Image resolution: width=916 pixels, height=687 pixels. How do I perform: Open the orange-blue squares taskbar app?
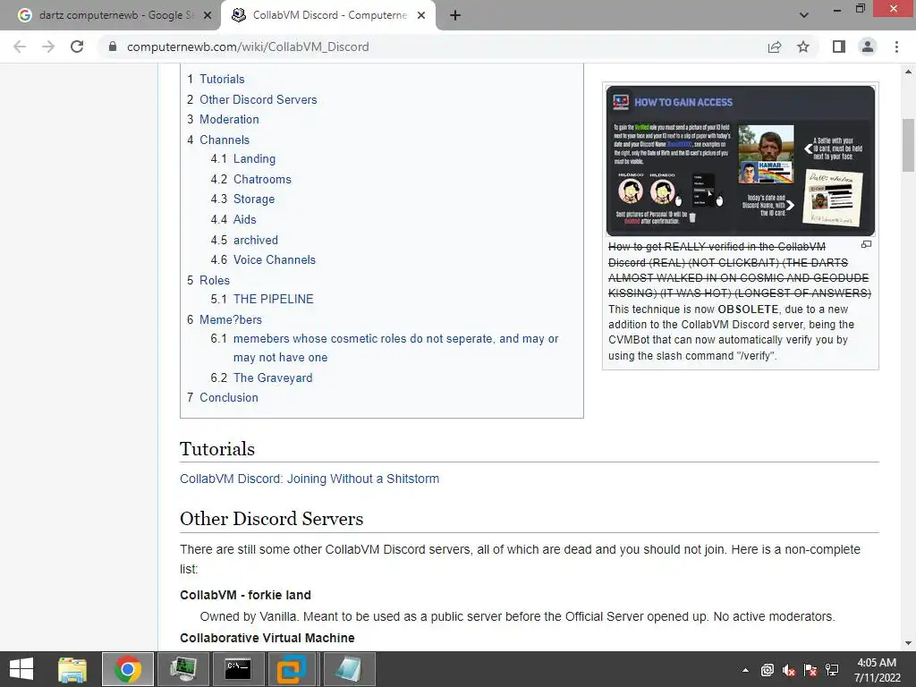pos(292,669)
